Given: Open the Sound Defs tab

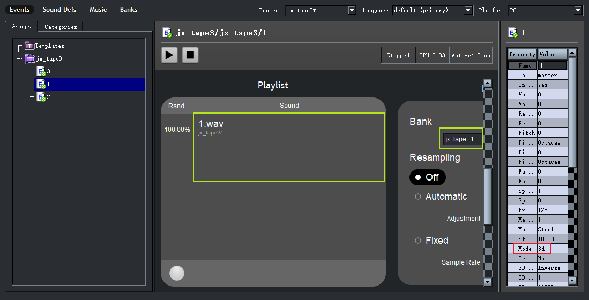Looking at the screenshot, I should point(59,10).
